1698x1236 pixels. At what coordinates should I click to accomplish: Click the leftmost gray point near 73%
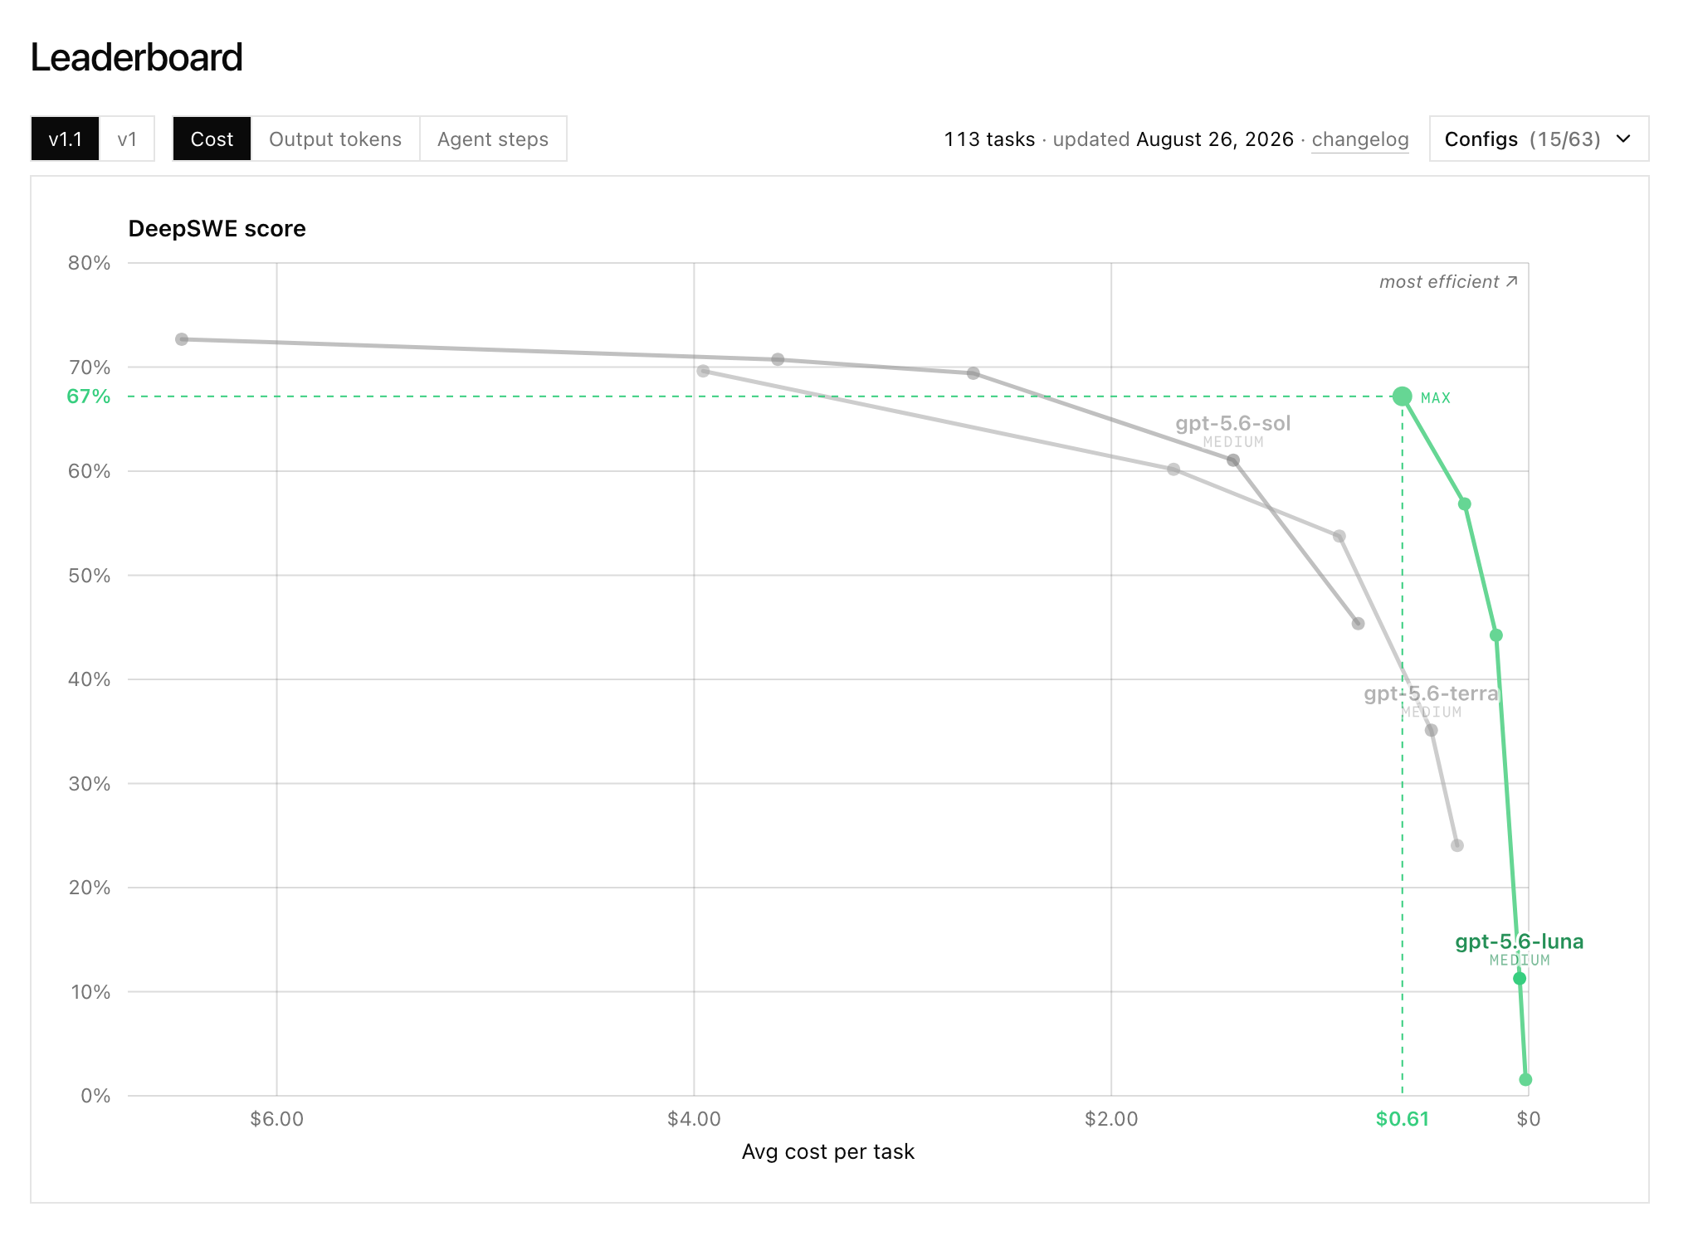click(182, 339)
